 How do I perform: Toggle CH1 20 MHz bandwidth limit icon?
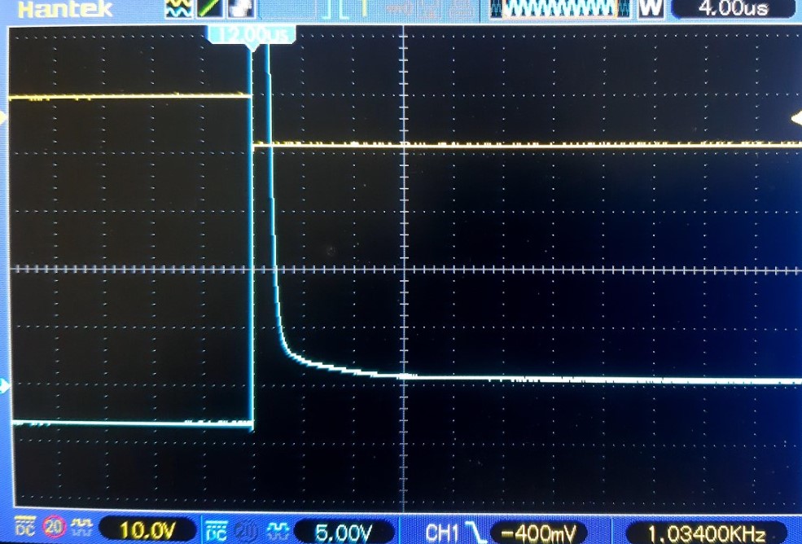pyautogui.click(x=55, y=527)
